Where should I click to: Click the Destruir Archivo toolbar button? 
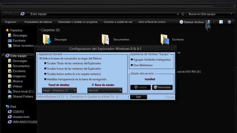(x=192, y=22)
